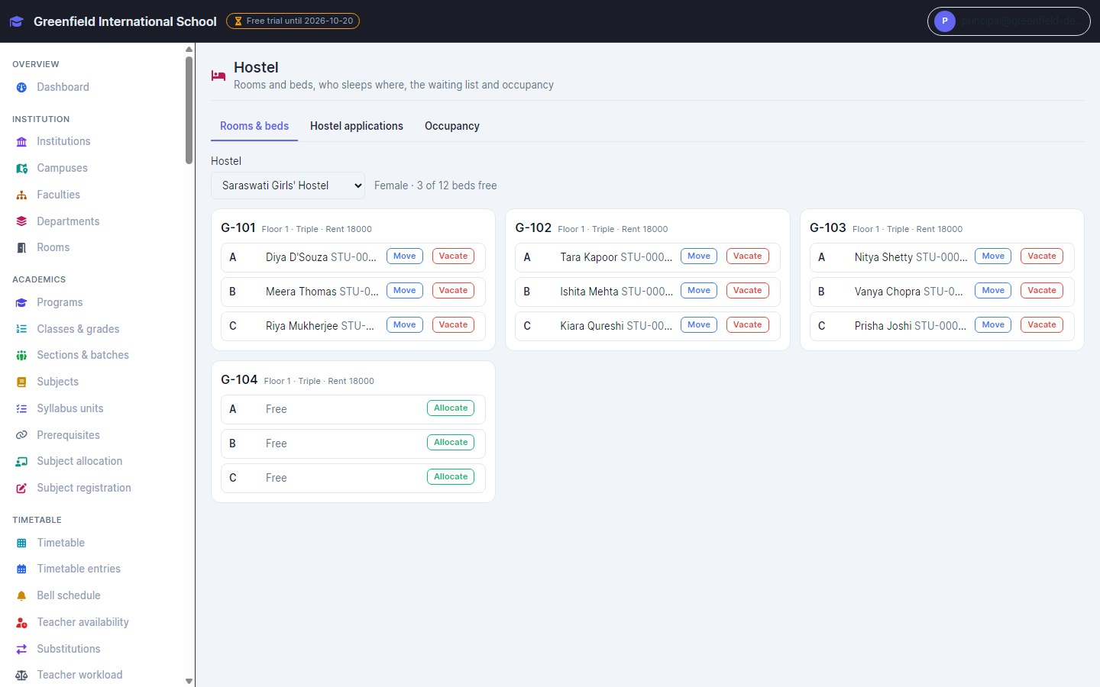Open the Faculties hierarchy icon
Image resolution: width=1100 pixels, height=687 pixels.
(x=21, y=195)
